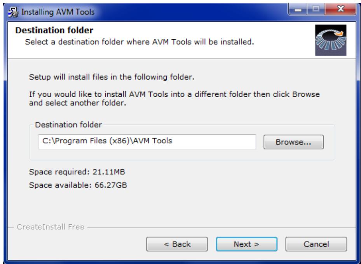Click into the destination folder path field

click(x=147, y=142)
